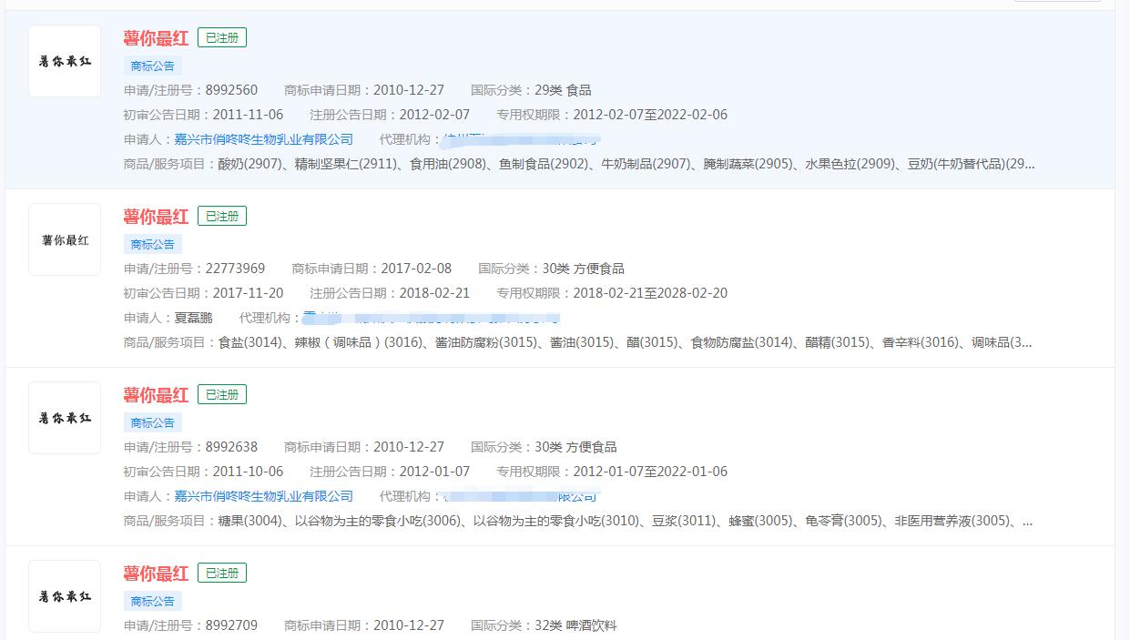The height and width of the screenshot is (640, 1130).
Task: Select registration number 8992638
Action: click(x=231, y=447)
